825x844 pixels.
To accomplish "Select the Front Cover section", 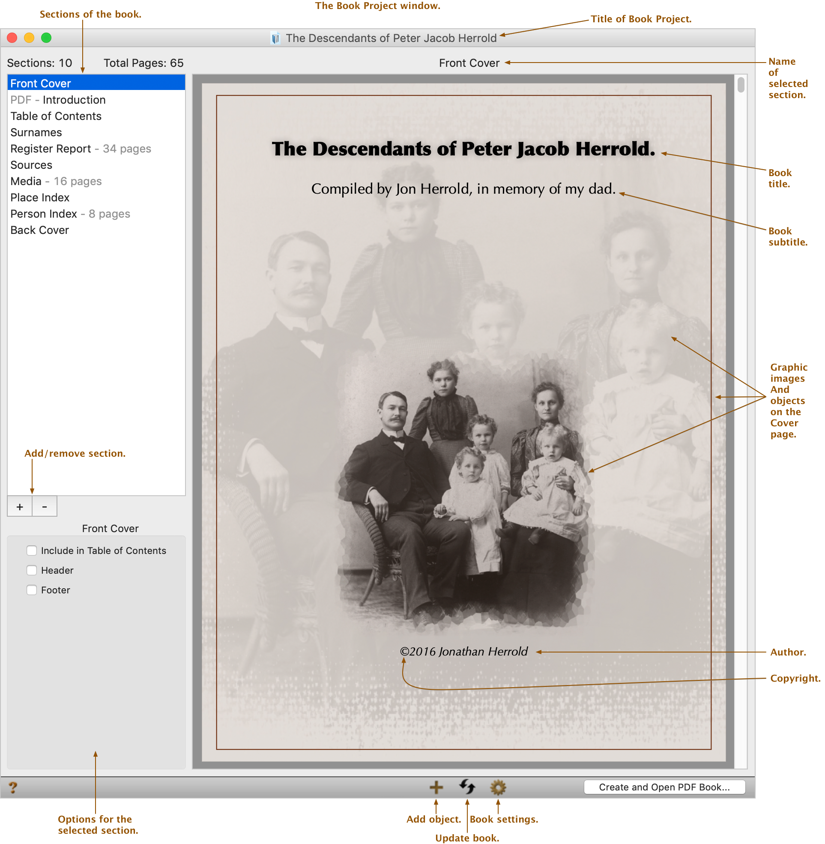I will coord(96,83).
